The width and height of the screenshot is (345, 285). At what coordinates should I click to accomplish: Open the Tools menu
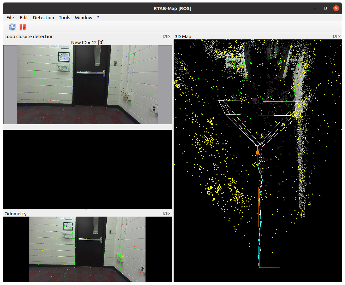tap(64, 18)
